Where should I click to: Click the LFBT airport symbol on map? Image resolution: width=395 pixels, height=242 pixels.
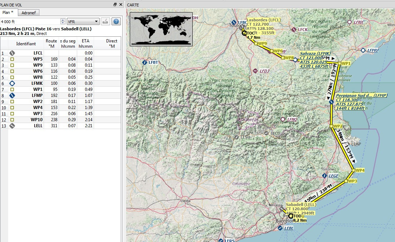coord(144,62)
